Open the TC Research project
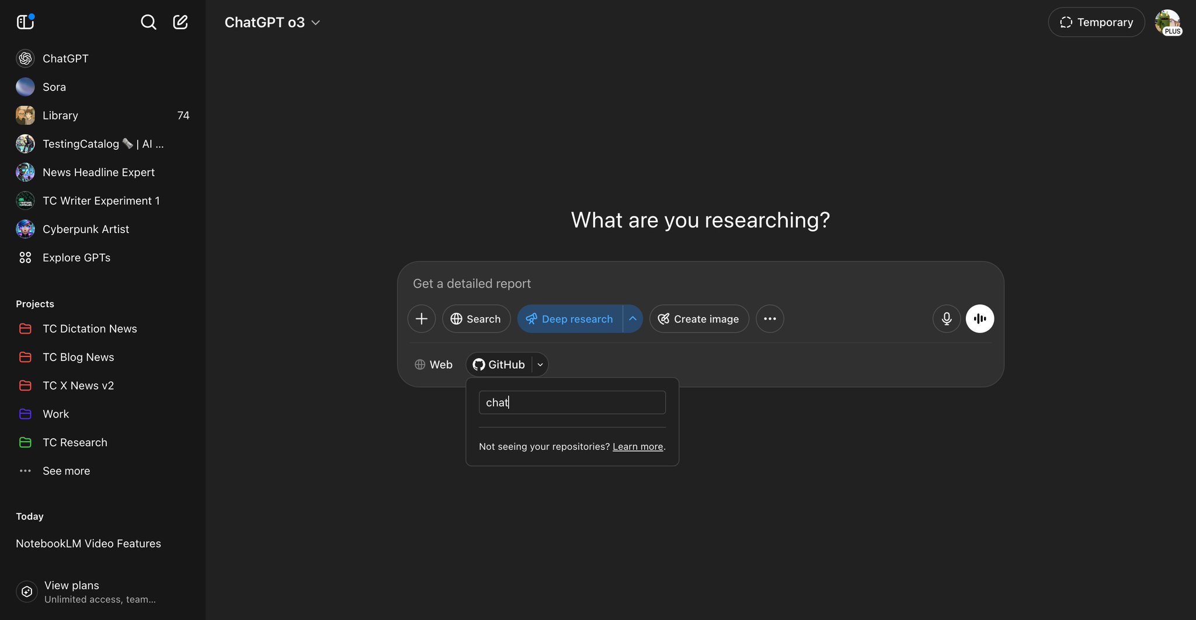This screenshot has height=620, width=1196. (x=103, y=443)
